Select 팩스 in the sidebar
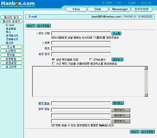Screen dimensions: 157x138 click(8, 32)
